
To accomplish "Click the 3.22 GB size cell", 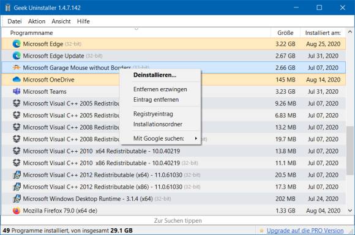I will click(x=285, y=43).
